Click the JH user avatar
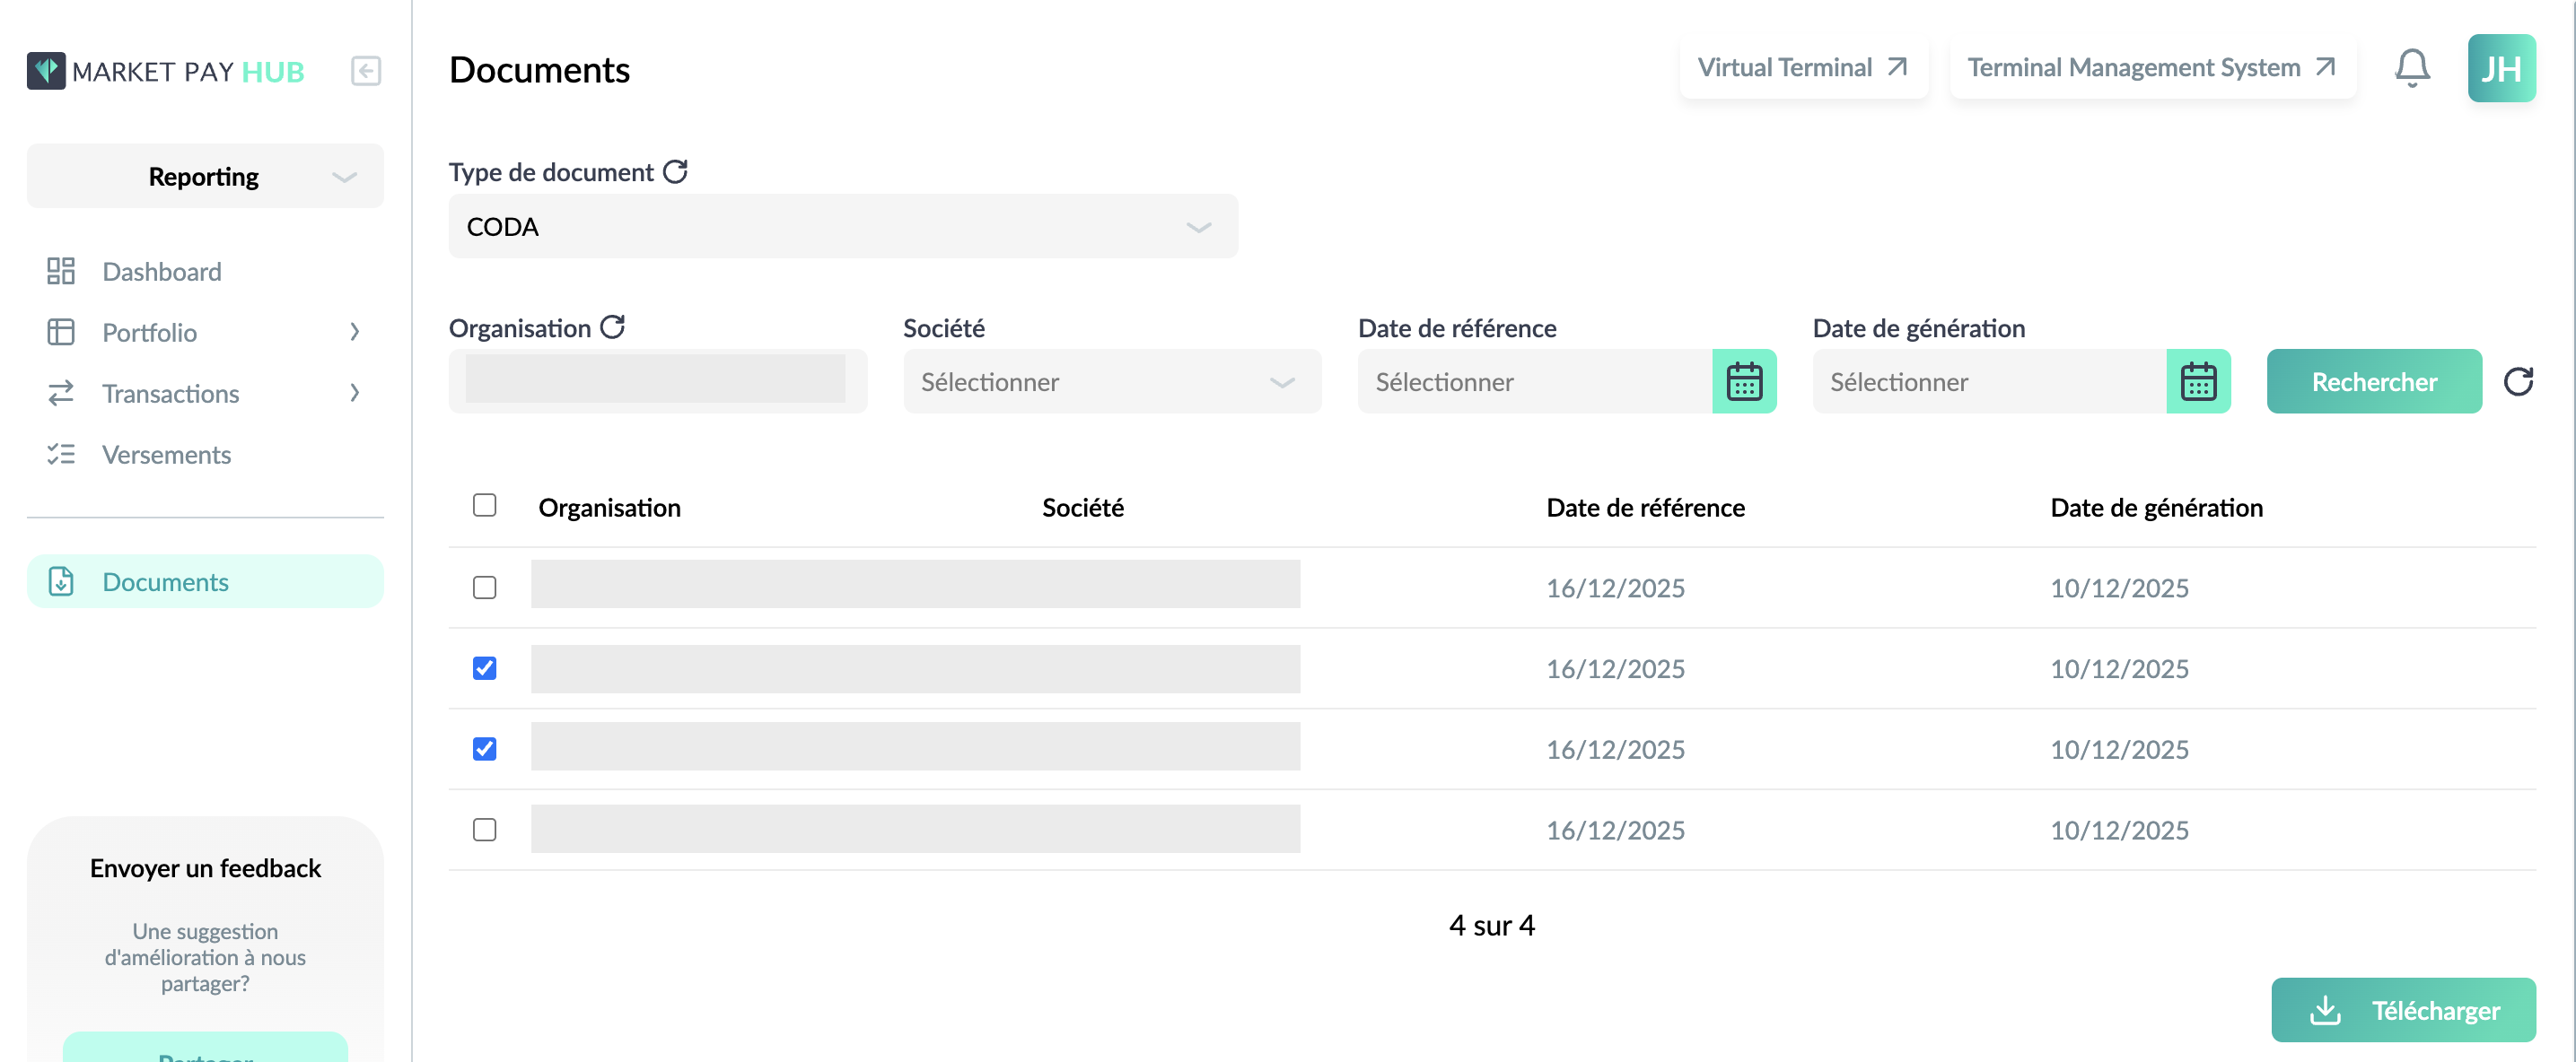The image size is (2576, 1062). coord(2501,68)
